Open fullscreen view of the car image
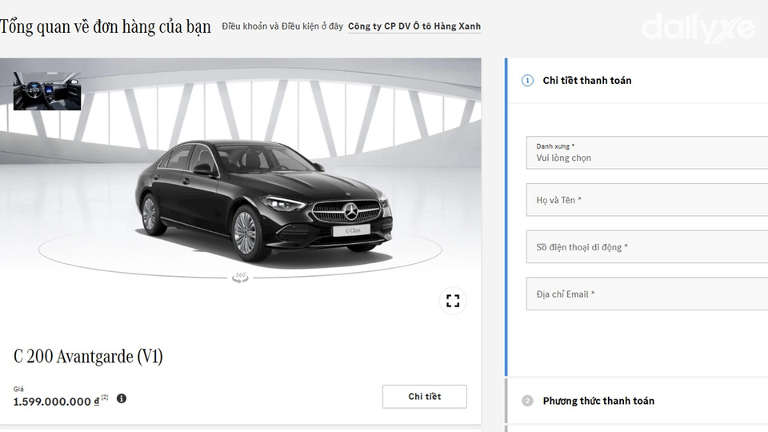This screenshot has width=768, height=432. [x=453, y=301]
